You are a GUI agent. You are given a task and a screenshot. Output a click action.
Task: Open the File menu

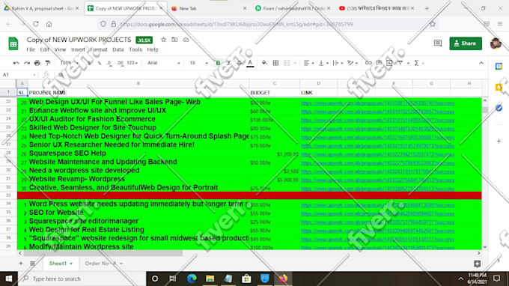pos(31,49)
